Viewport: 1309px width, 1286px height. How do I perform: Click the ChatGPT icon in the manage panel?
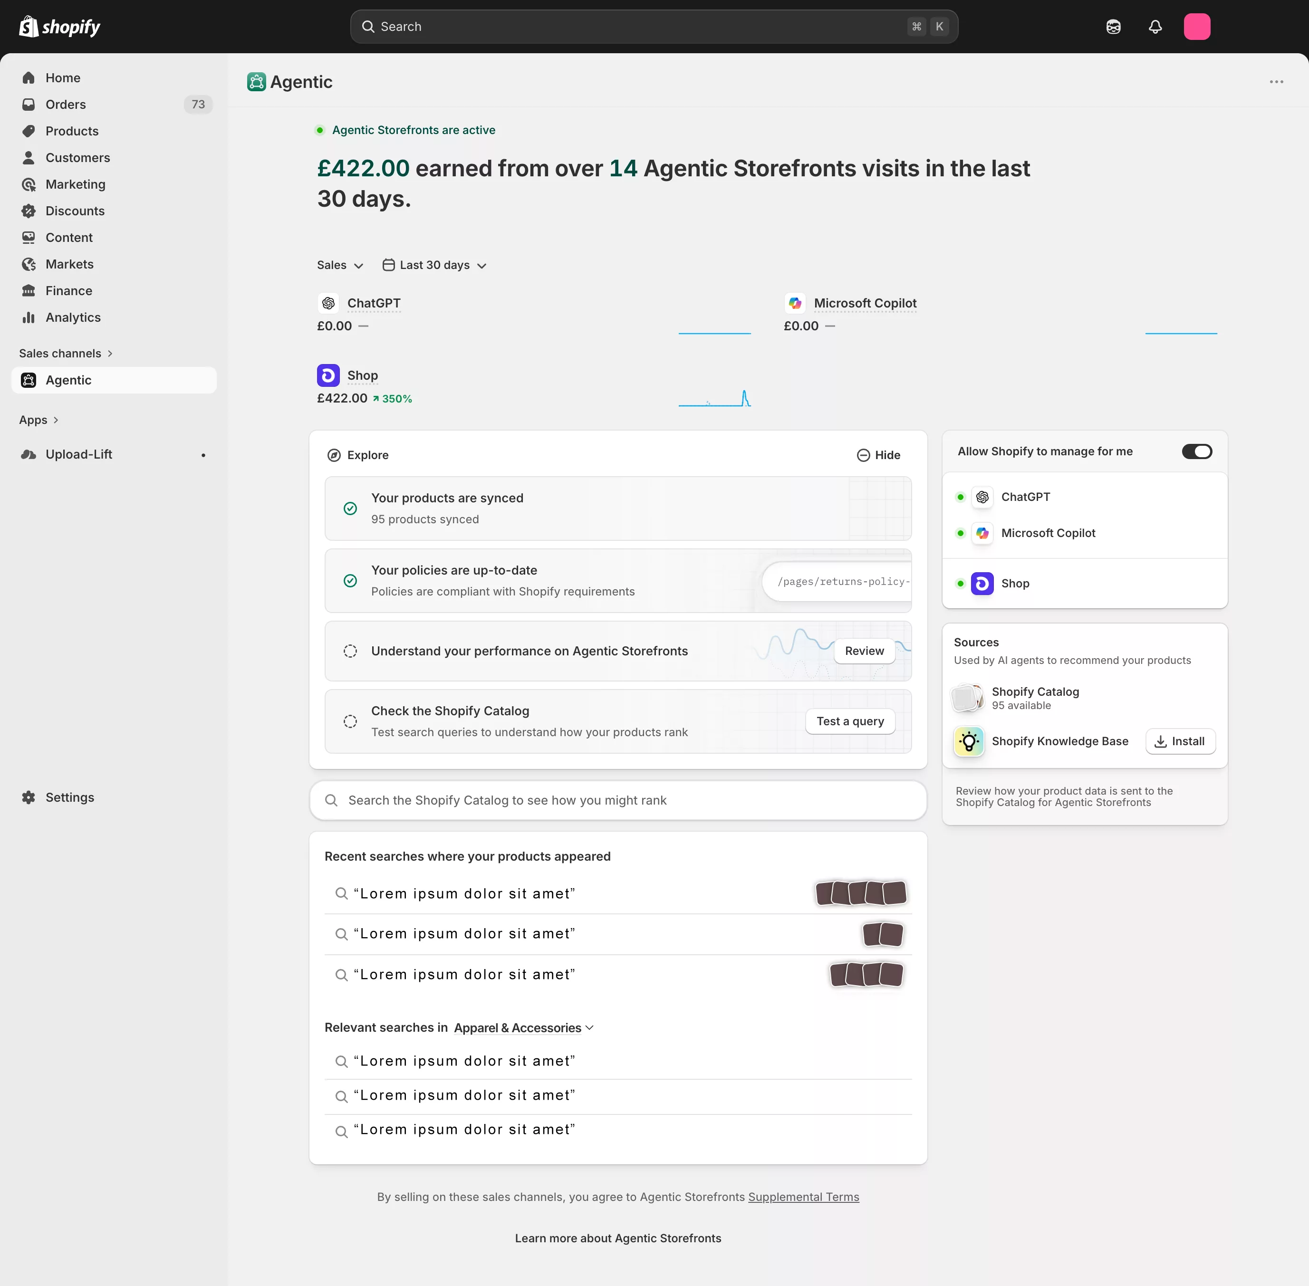click(x=982, y=497)
